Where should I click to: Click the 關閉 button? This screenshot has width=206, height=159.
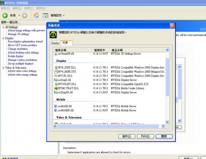[x=164, y=137]
